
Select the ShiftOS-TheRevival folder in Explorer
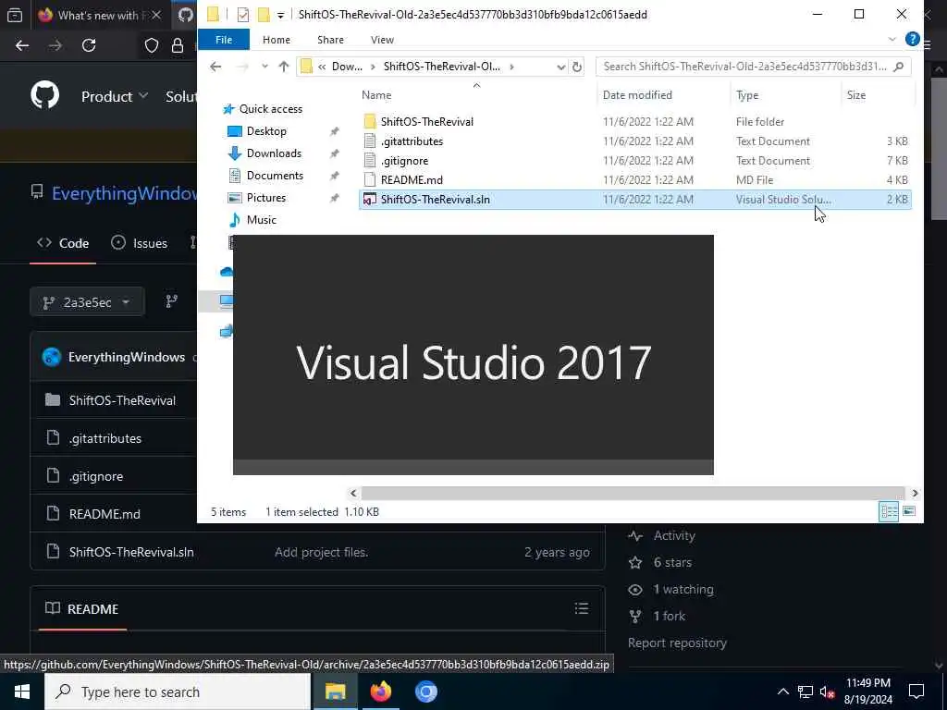pyautogui.click(x=426, y=122)
